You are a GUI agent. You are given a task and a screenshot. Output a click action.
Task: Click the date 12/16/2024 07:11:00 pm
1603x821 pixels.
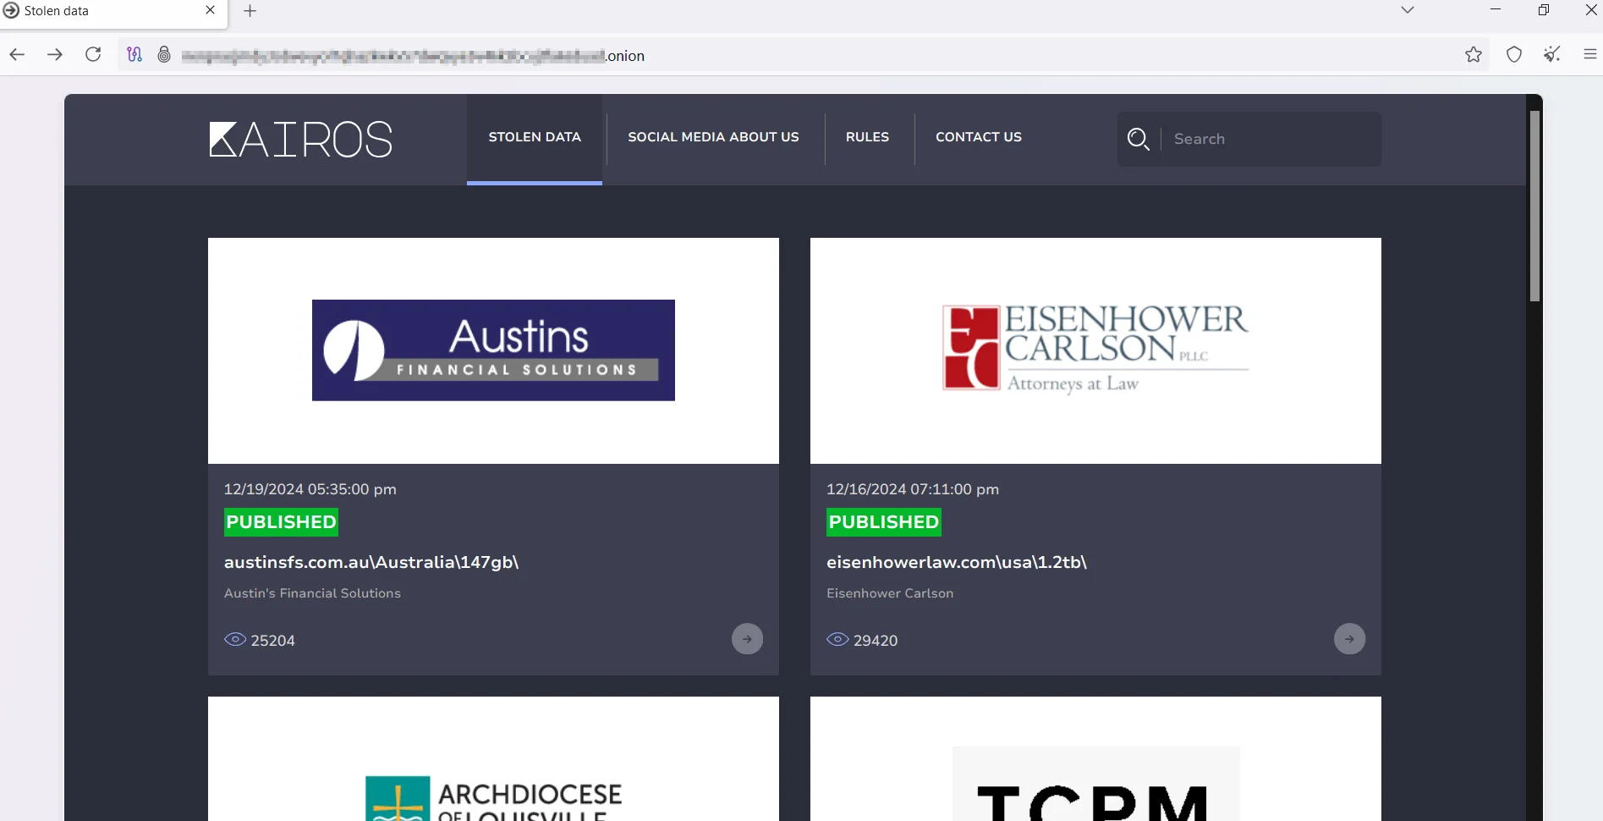pyautogui.click(x=913, y=489)
